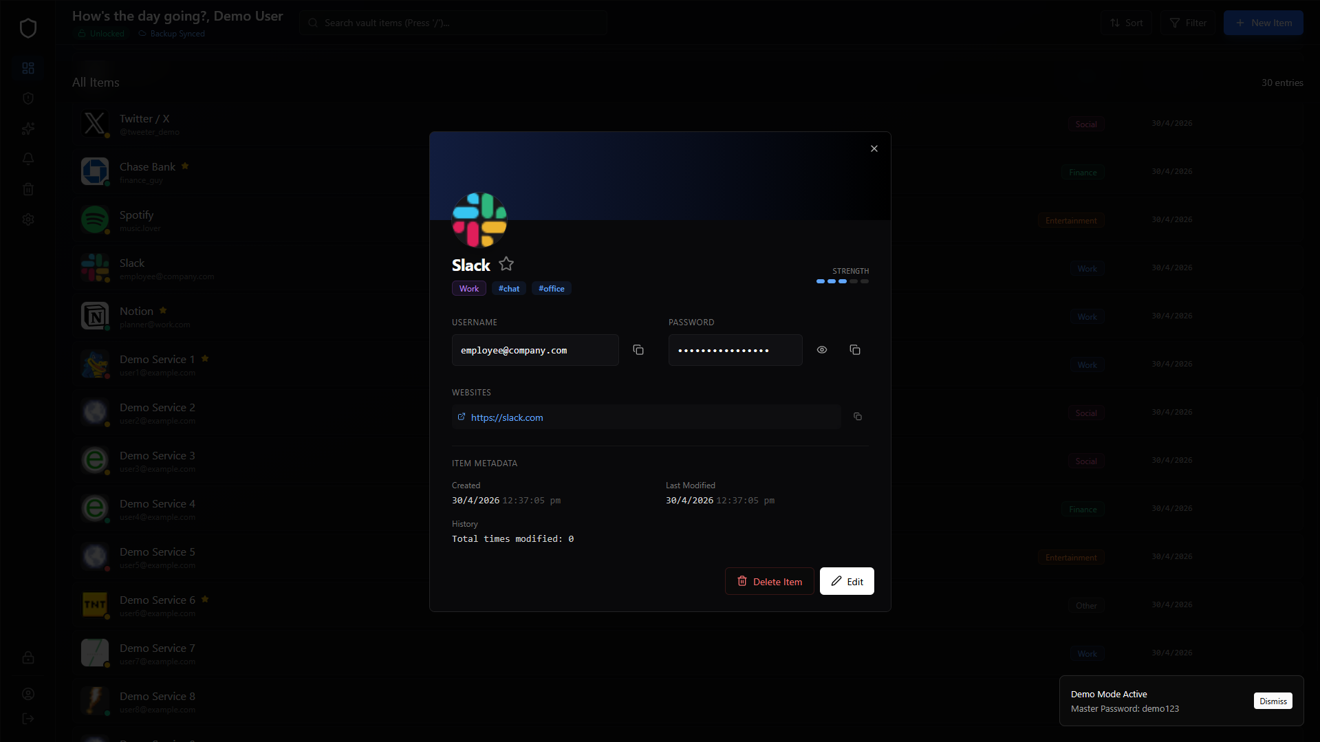Image resolution: width=1320 pixels, height=742 pixels.
Task: Select the security shield sidebar icon
Action: pyautogui.click(x=28, y=98)
